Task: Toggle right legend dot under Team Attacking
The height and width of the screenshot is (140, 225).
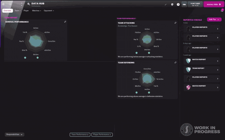Action: (149, 53)
